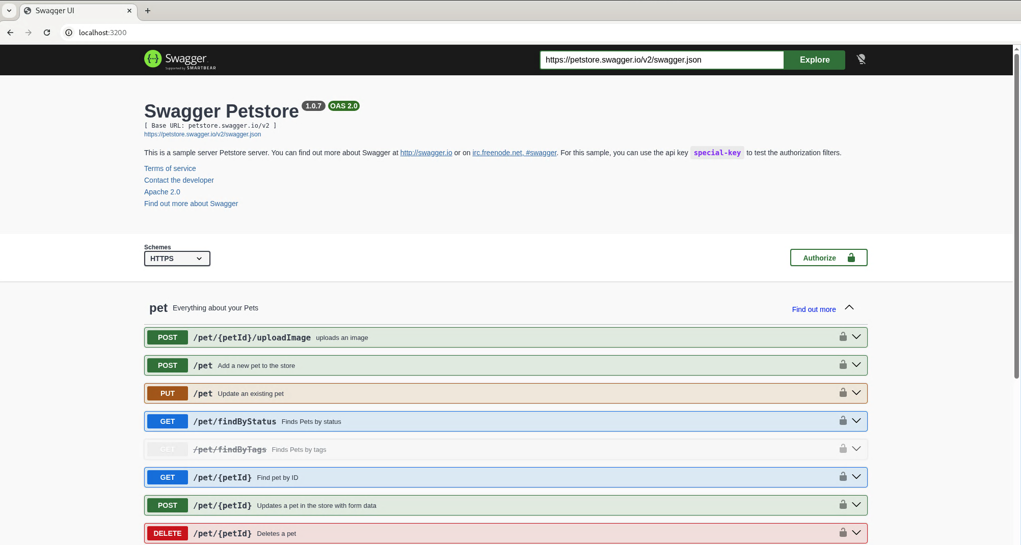Click the Swagger logo in the header

(180, 60)
